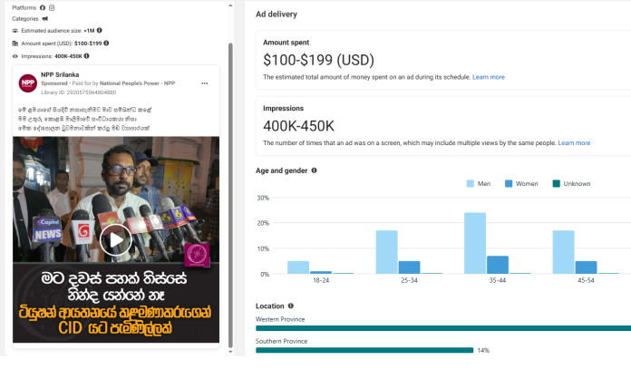Viewport: 631px width, 369px height.
Task: Click Learn more under Impressions description
Action: (x=574, y=143)
